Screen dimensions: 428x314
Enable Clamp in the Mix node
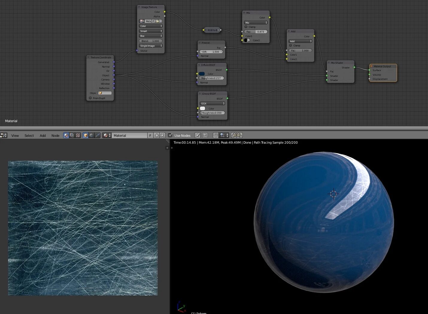coord(246,27)
